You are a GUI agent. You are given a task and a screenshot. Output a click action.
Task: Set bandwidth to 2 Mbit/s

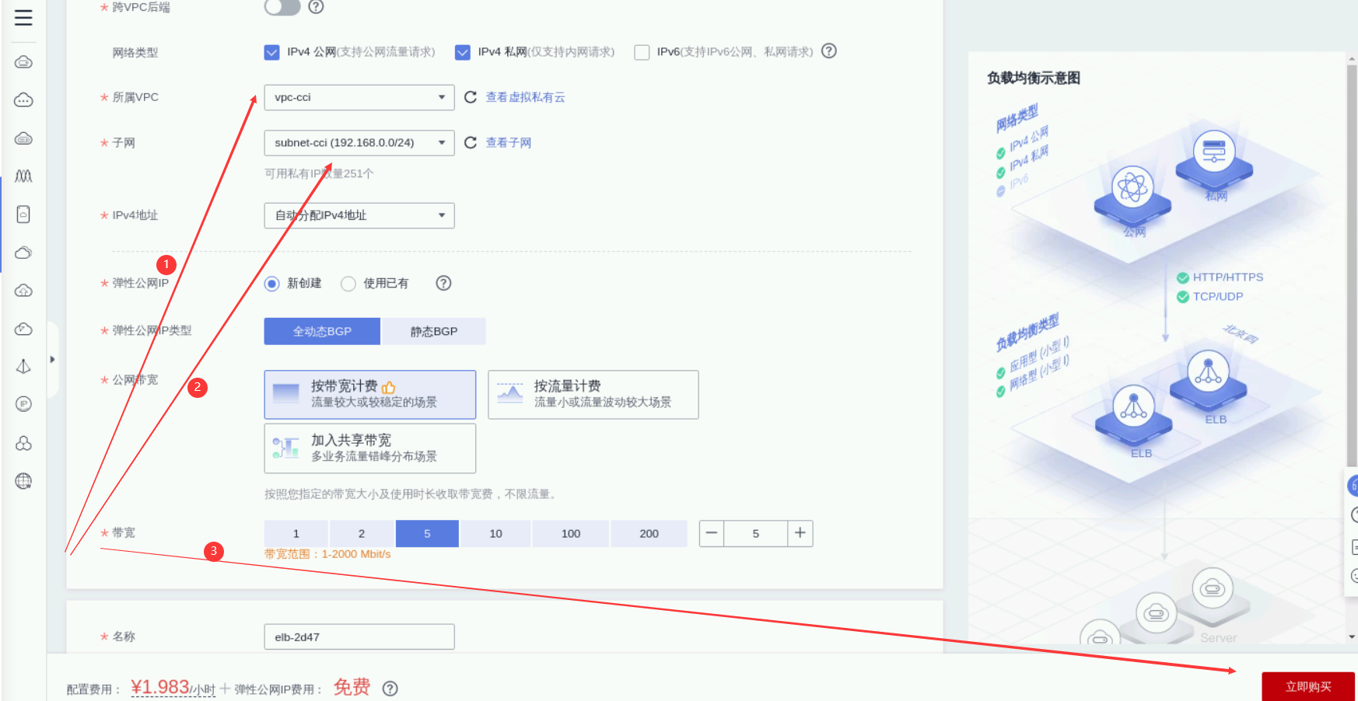362,534
